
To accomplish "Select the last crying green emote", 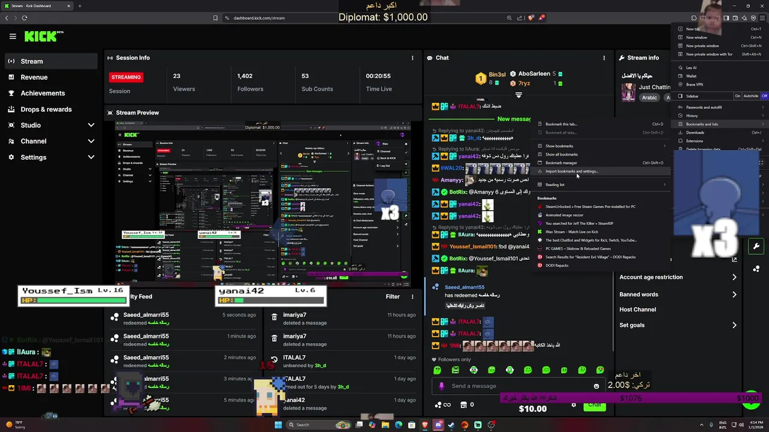I will (x=600, y=370).
